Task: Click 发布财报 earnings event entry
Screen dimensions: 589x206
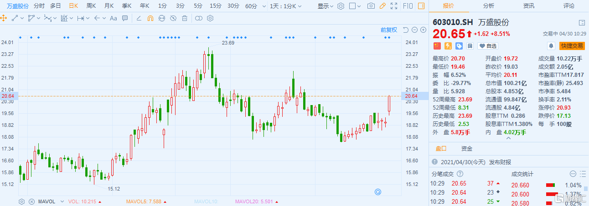Action: 500,162
